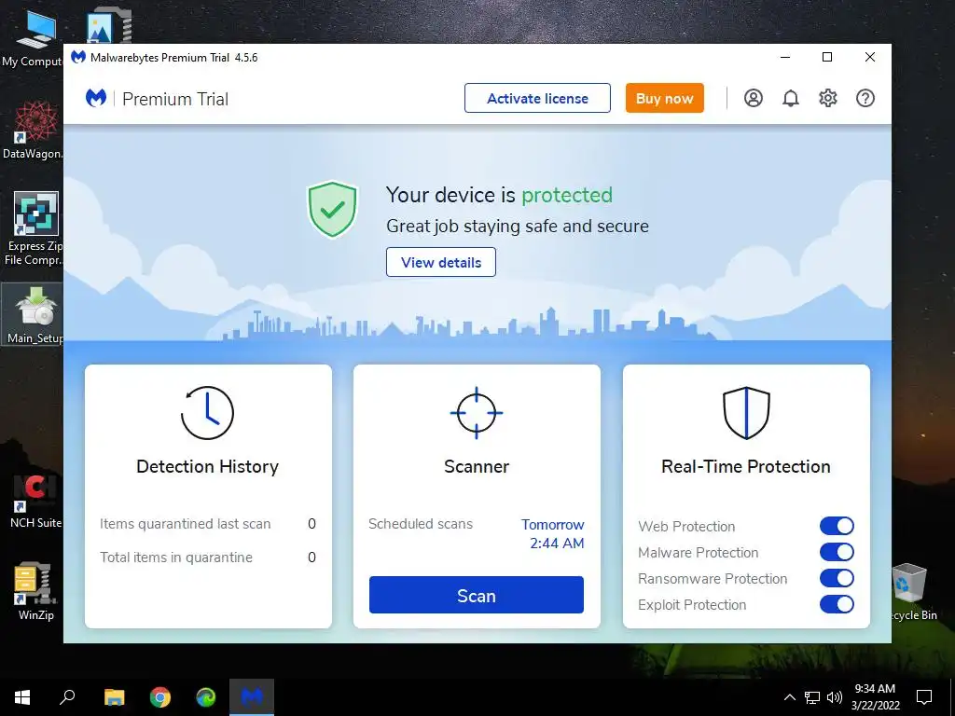This screenshot has width=955, height=716.
Task: Open the Windows Start menu
Action: (22, 697)
